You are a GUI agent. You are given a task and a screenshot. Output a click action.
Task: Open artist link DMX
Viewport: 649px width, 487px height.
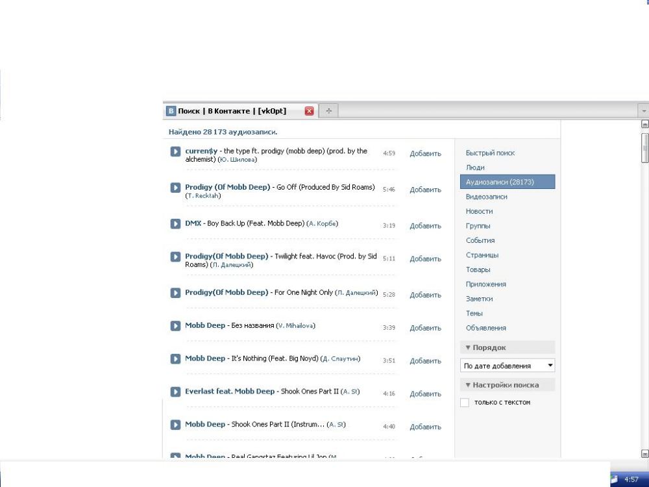pos(193,223)
